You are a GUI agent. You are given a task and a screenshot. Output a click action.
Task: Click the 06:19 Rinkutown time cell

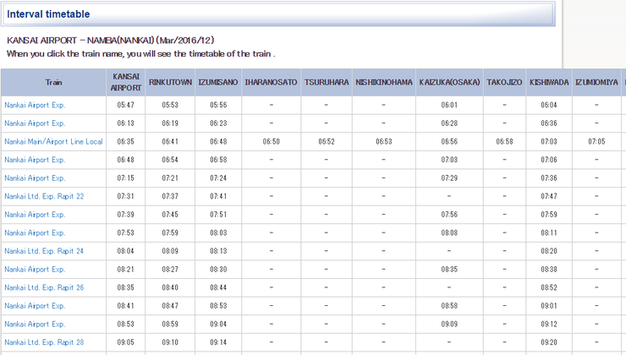pyautogui.click(x=171, y=123)
